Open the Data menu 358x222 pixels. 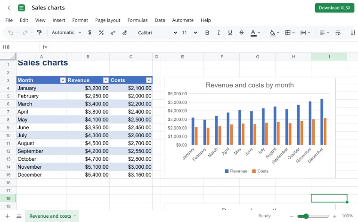click(160, 20)
